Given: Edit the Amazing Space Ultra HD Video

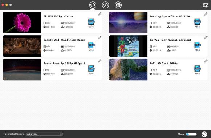Looking at the screenshot, I should pos(206,14).
